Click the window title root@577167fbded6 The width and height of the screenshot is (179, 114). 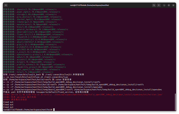[x=89, y=5]
